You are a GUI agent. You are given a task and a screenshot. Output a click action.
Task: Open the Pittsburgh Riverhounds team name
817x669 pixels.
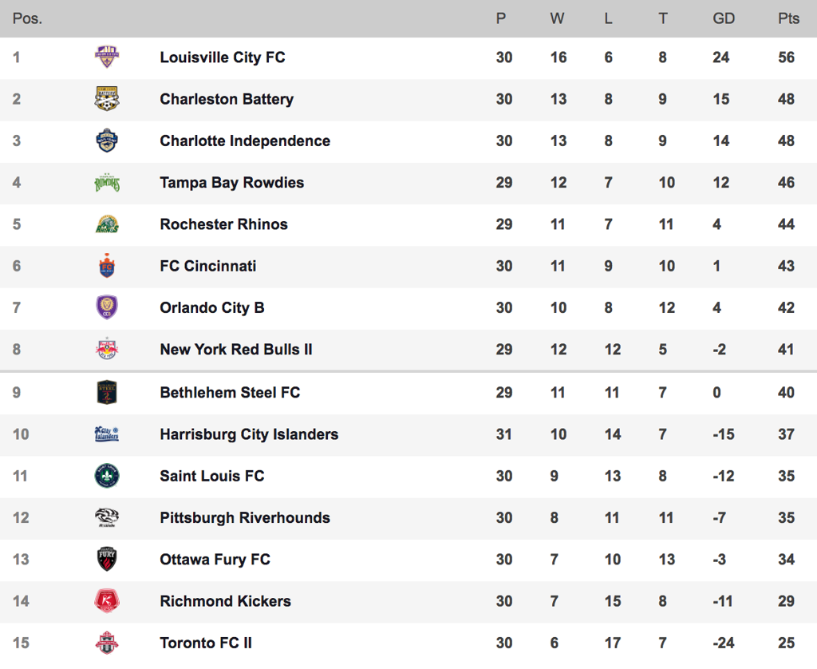(245, 518)
